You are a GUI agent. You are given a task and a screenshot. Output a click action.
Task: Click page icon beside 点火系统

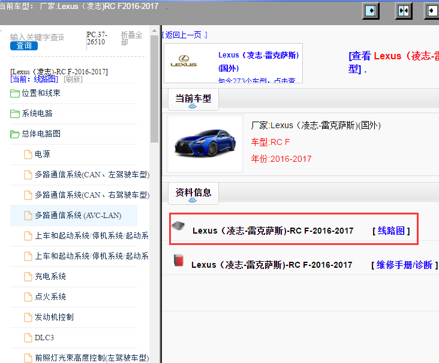[x=28, y=297]
